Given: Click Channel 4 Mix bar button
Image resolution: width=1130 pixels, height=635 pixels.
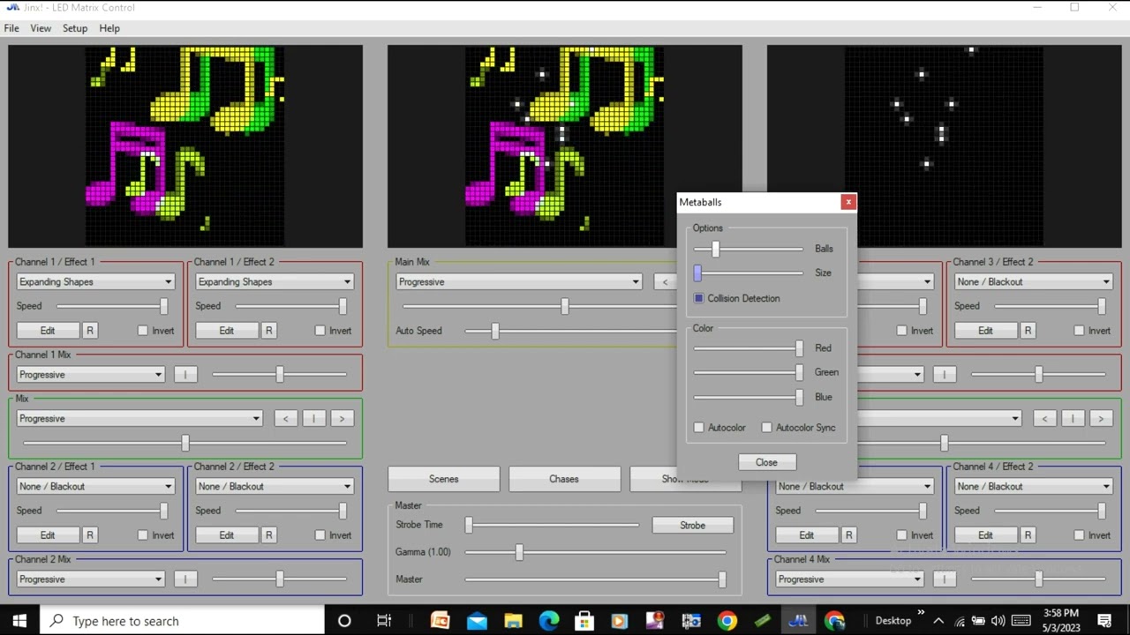Looking at the screenshot, I should pyautogui.click(x=945, y=579).
